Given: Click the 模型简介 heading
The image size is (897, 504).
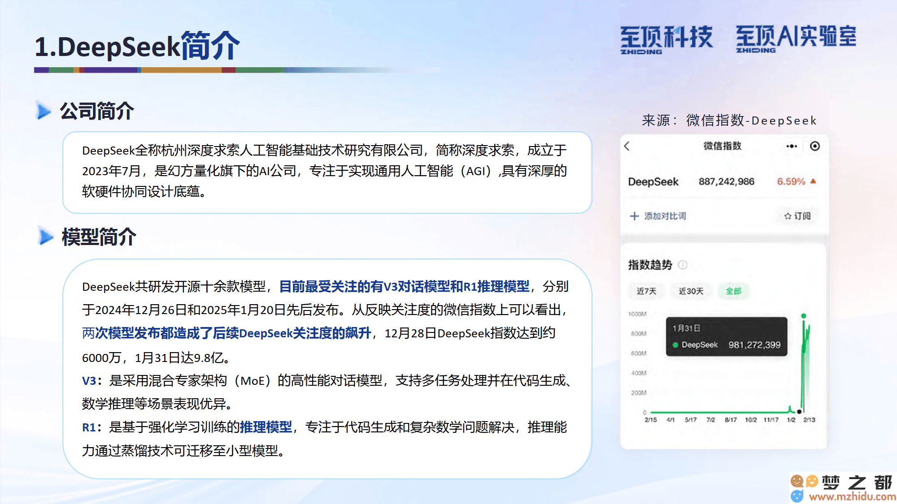Looking at the screenshot, I should click(99, 237).
